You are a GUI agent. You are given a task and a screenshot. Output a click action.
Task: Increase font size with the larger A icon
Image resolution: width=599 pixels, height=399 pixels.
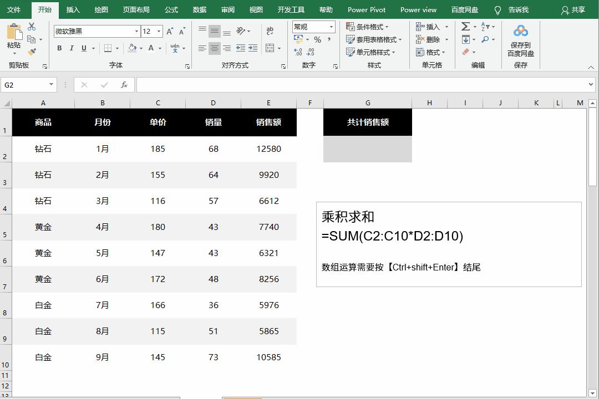pos(170,31)
